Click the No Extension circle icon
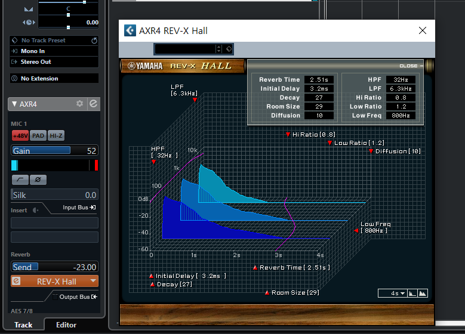465x334 pixels. pyautogui.click(x=14, y=78)
